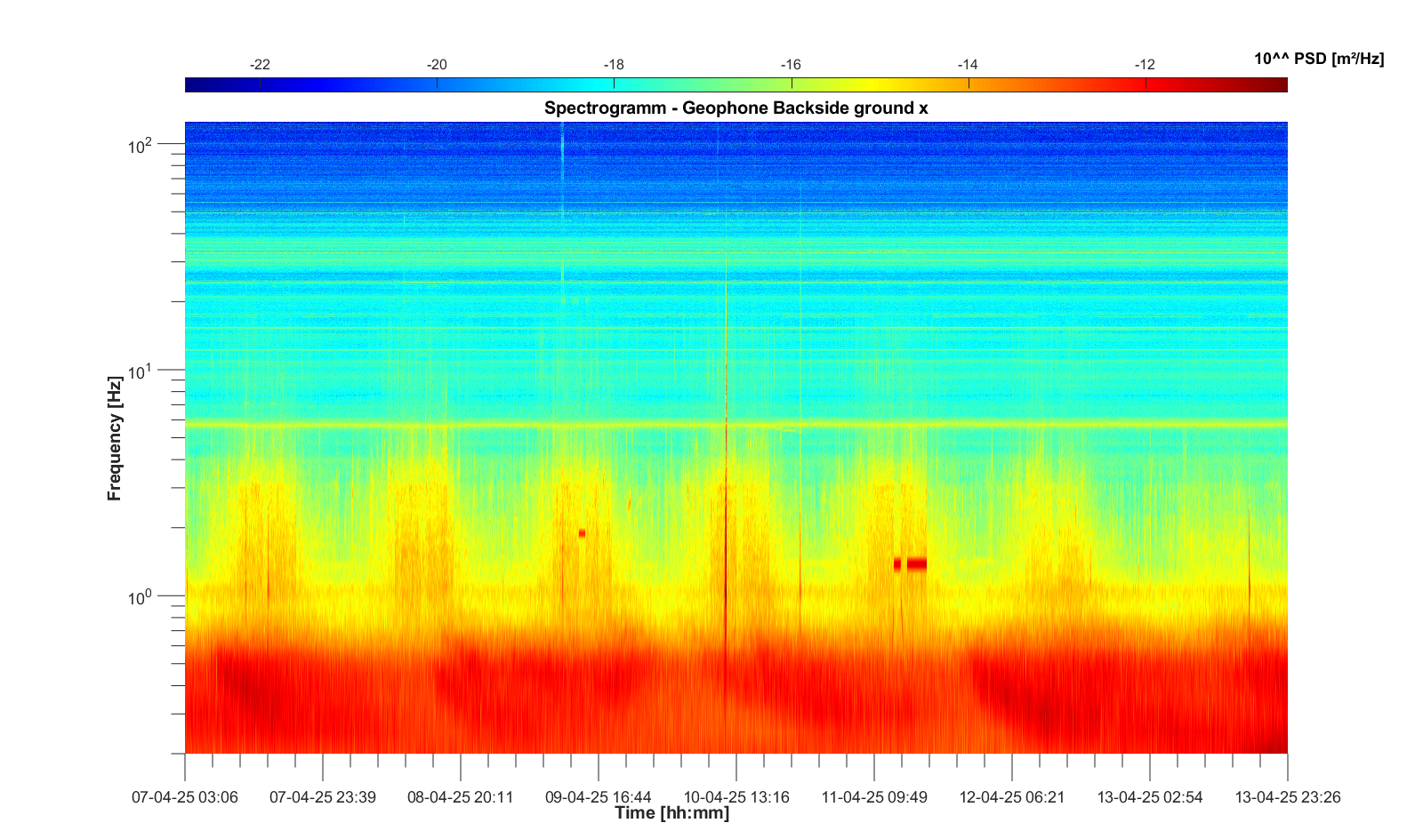Click the dark blue end of the colorbar
The image size is (1423, 839).
[x=194, y=84]
